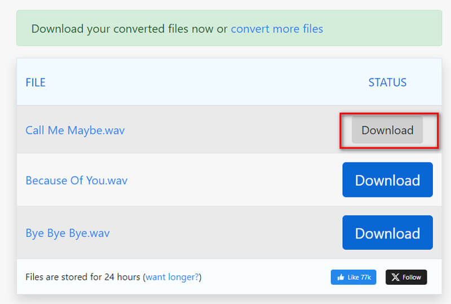Open the Because Of You.wav file link
This screenshot has height=304, width=451.
[77, 180]
